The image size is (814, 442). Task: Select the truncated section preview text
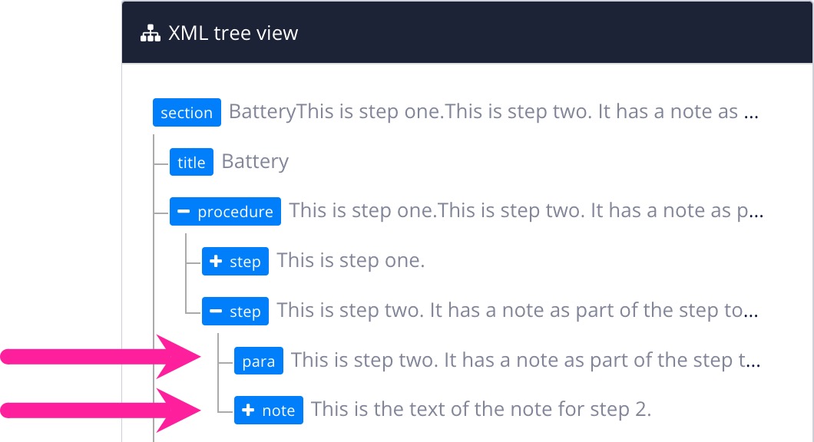tap(491, 112)
